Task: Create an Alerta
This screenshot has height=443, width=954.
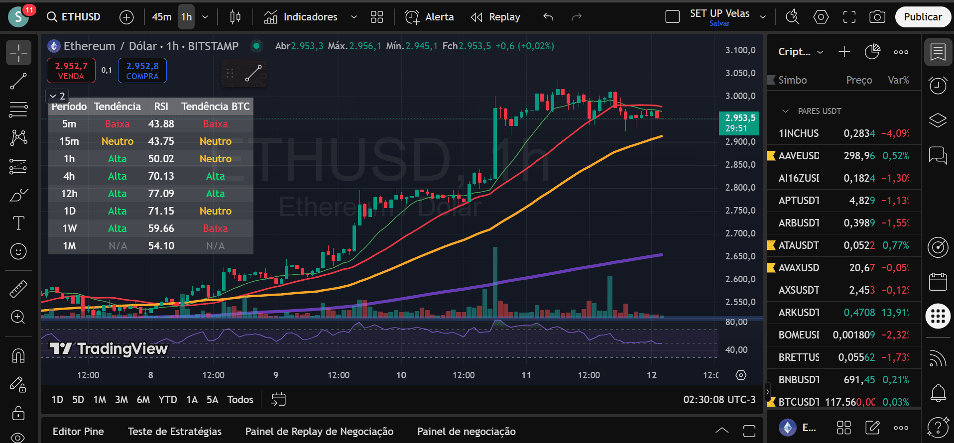Action: (x=429, y=17)
